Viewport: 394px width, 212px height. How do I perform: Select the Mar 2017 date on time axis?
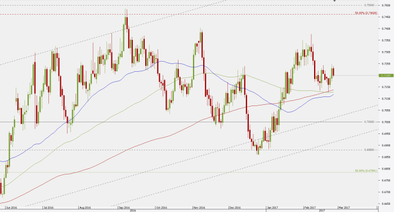point(344,208)
